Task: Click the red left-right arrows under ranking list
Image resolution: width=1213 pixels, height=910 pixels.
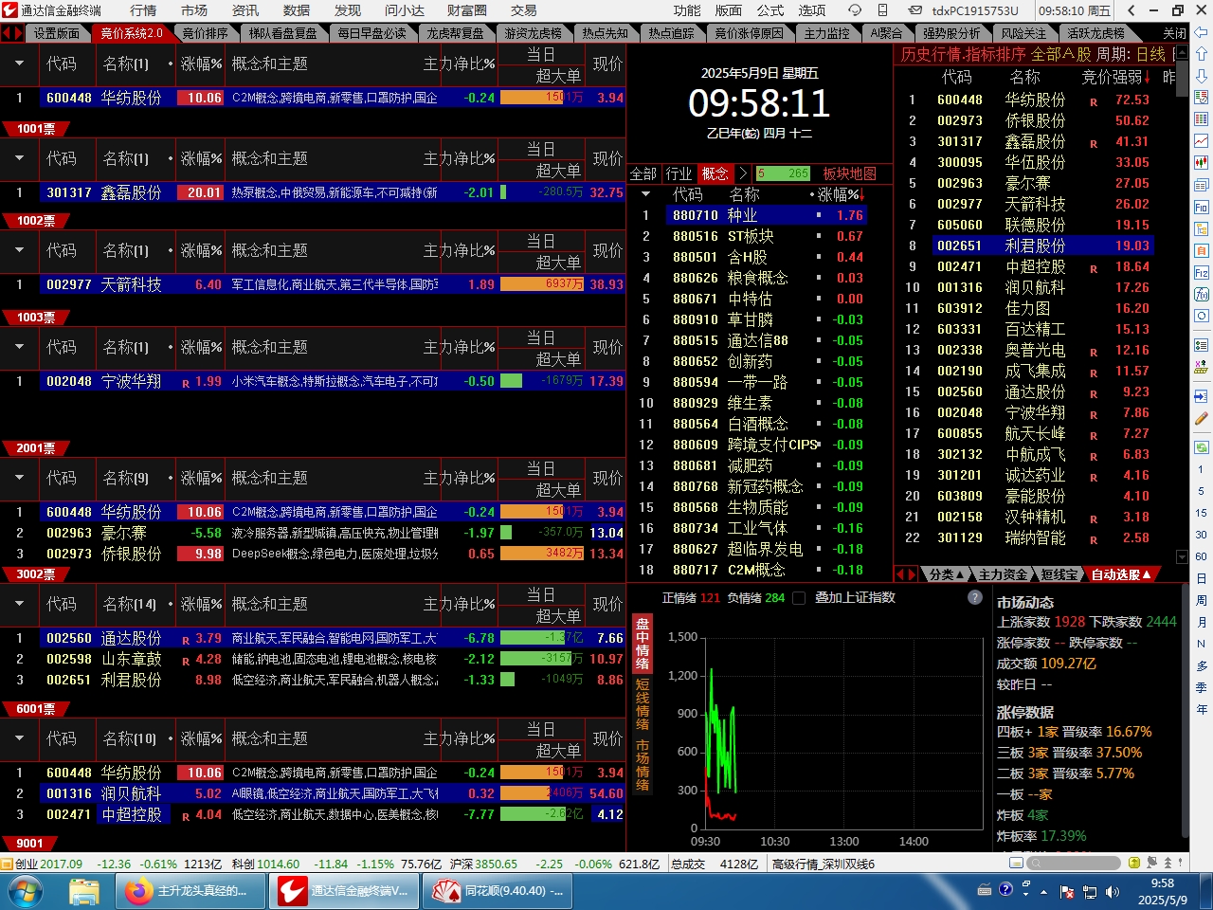Action: click(x=906, y=573)
